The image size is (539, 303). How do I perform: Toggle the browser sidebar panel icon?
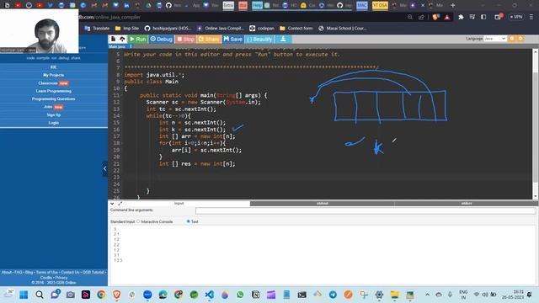(483, 17)
